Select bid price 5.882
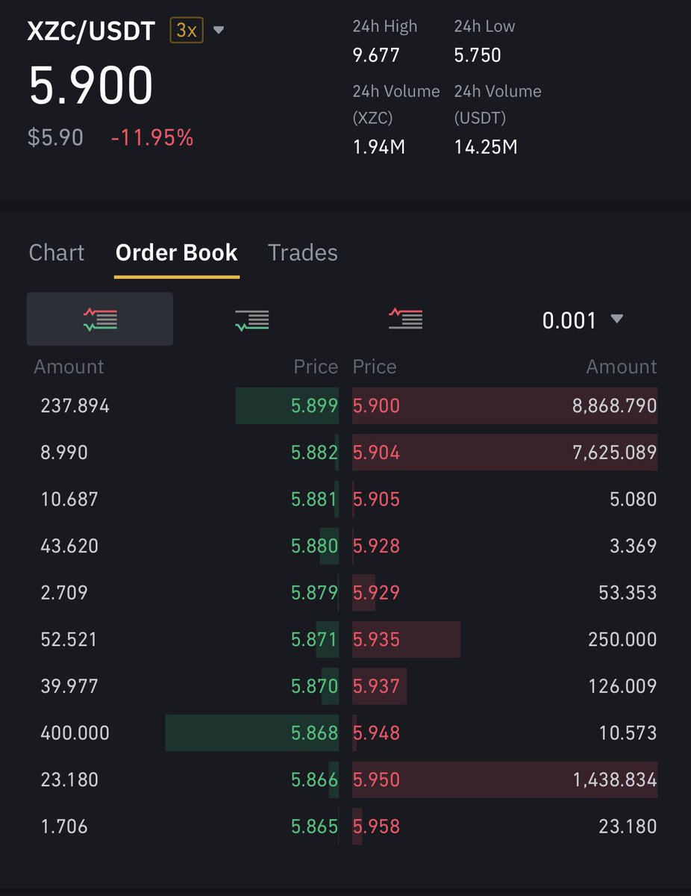The width and height of the screenshot is (691, 896). (x=314, y=452)
